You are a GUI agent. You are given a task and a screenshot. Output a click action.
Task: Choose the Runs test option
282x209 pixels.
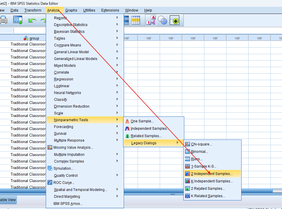click(197, 159)
